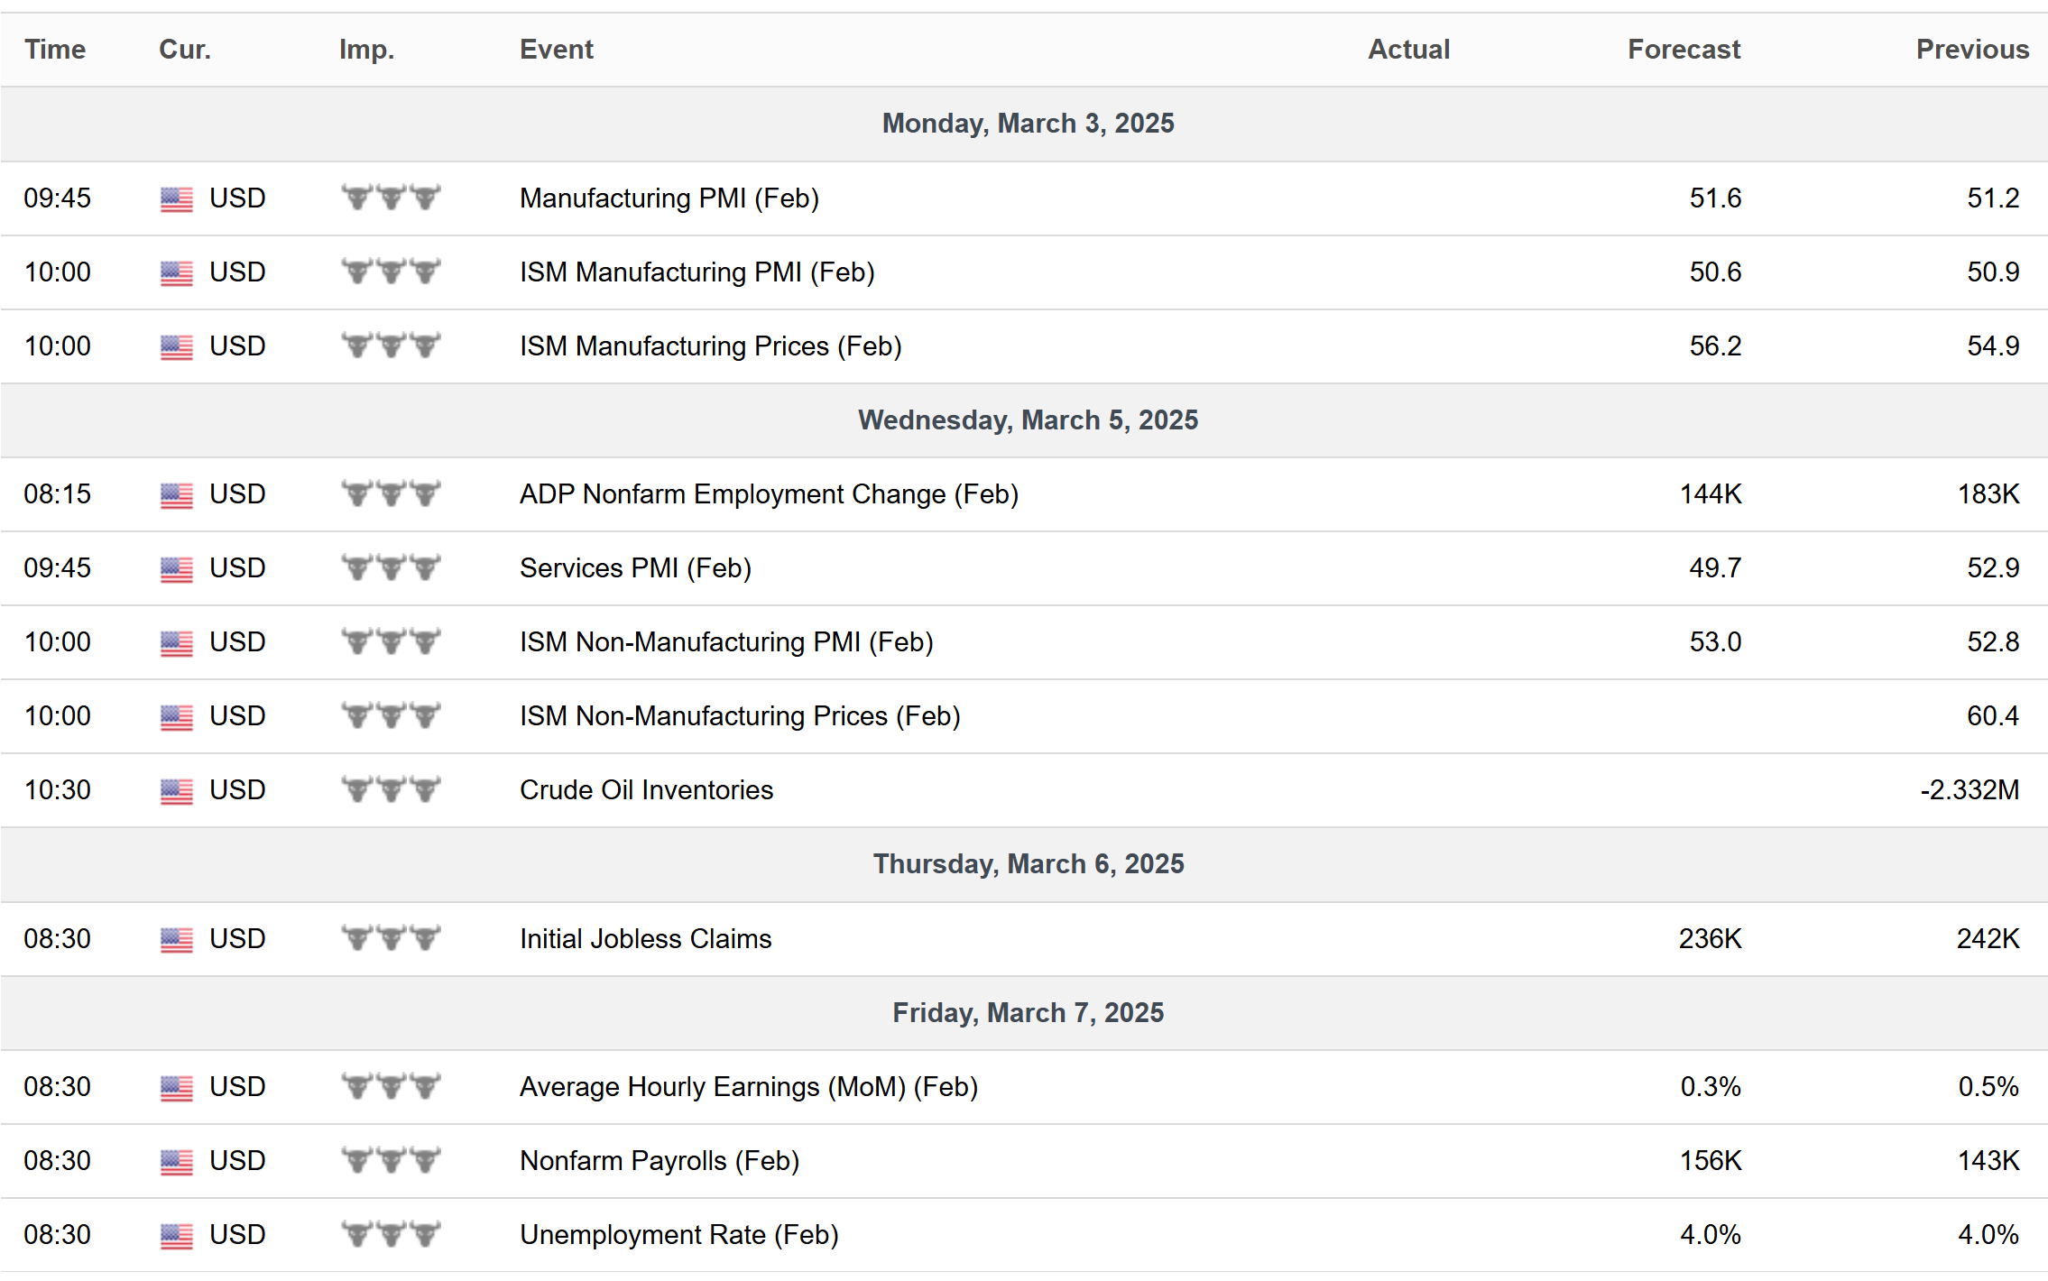The height and width of the screenshot is (1281, 2048).
Task: Click US flag in Initial Jobless Claims row
Action: tap(177, 940)
